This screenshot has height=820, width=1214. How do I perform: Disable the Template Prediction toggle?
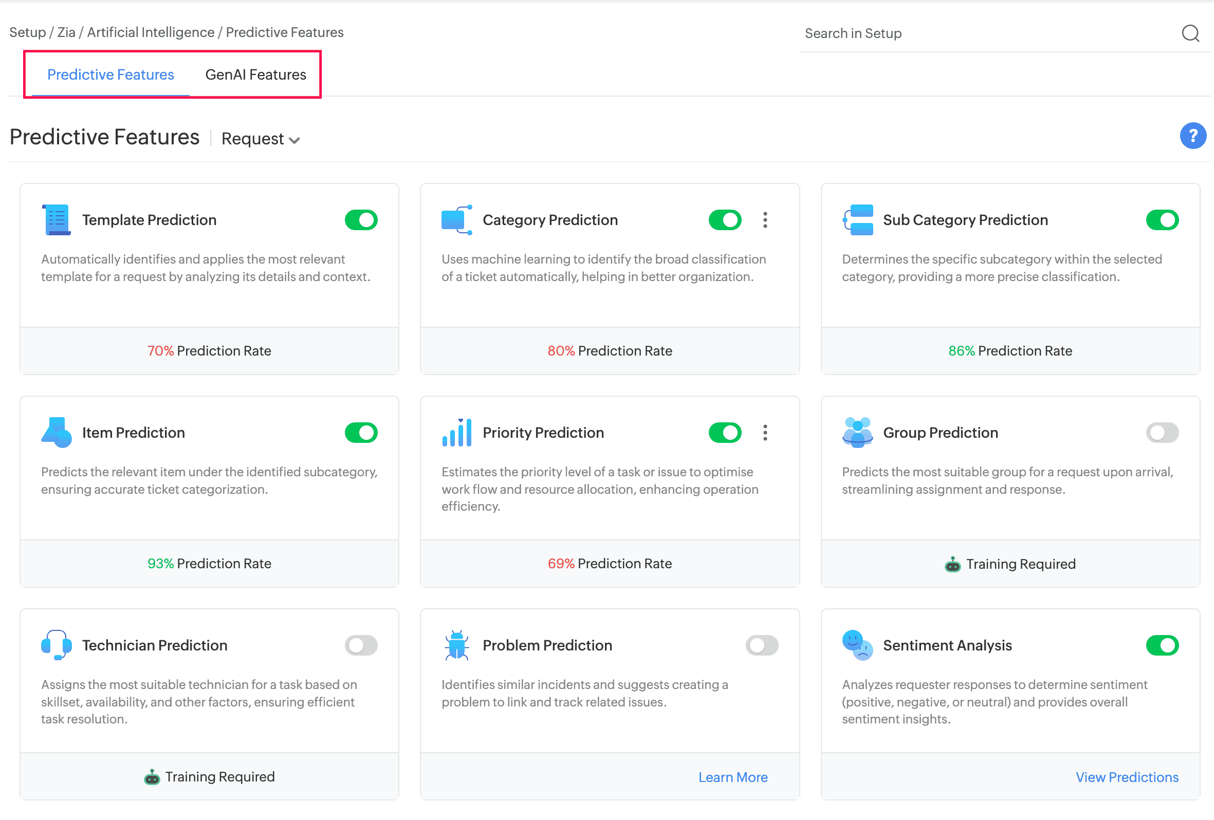tap(361, 220)
